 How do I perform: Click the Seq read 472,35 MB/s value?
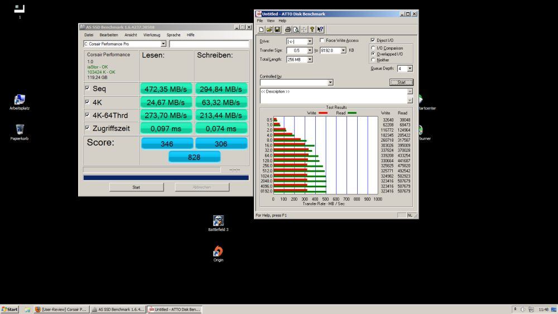coord(166,89)
